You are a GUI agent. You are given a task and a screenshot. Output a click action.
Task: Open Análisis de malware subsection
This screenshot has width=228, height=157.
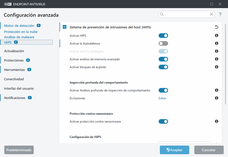19,37
